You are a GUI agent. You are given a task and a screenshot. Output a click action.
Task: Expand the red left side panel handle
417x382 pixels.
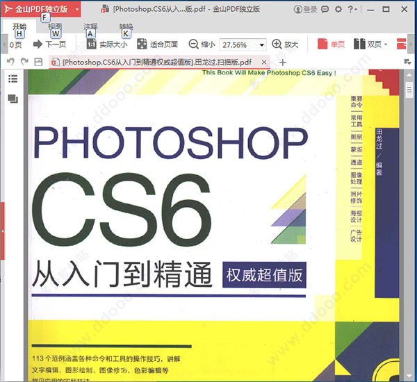tap(2, 231)
